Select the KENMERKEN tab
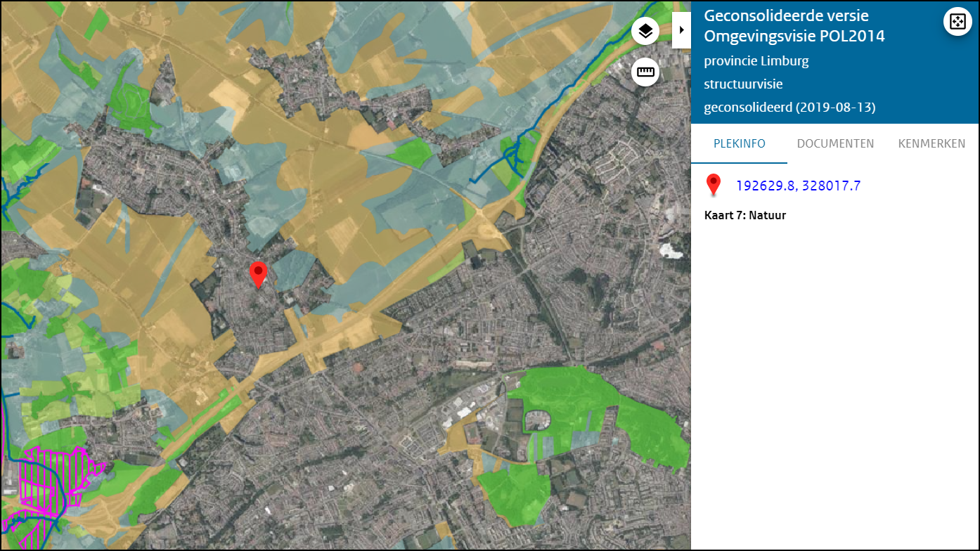Image resolution: width=980 pixels, height=551 pixels. pos(931,143)
